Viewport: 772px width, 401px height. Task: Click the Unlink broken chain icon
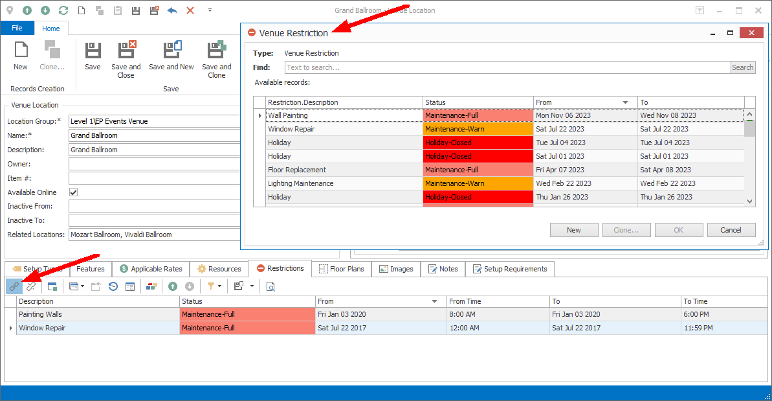click(x=31, y=286)
